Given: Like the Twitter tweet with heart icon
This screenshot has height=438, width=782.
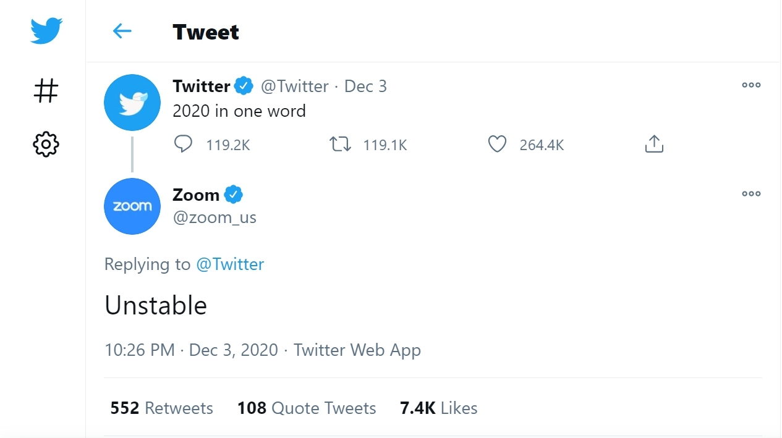Looking at the screenshot, I should point(497,145).
